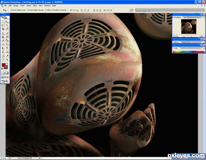Open Adobe Online feather icon

5,18
